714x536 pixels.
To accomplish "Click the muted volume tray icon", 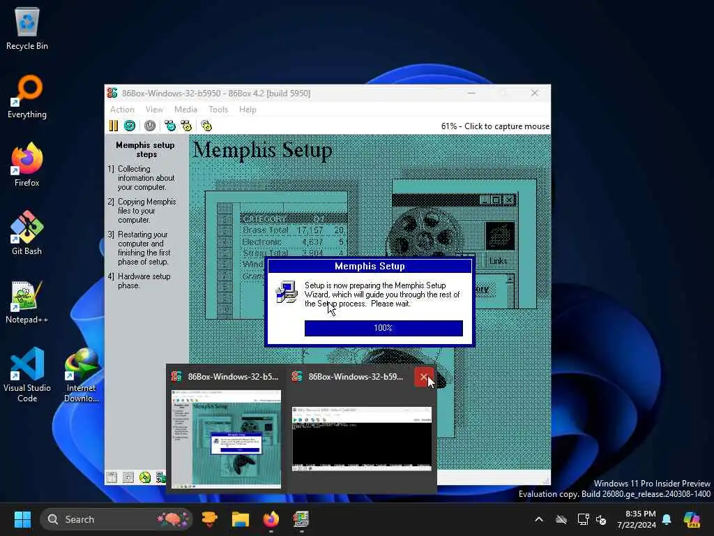I will click(601, 519).
